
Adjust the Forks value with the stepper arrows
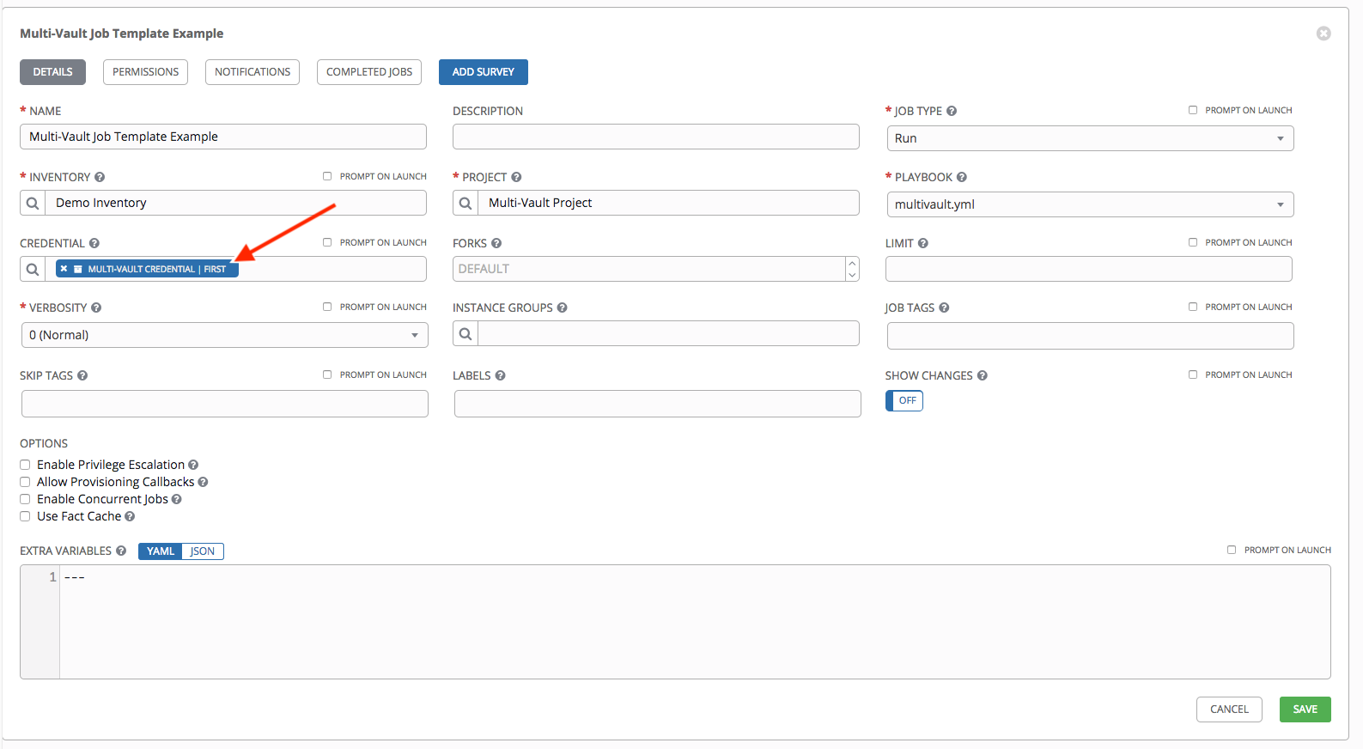point(852,269)
